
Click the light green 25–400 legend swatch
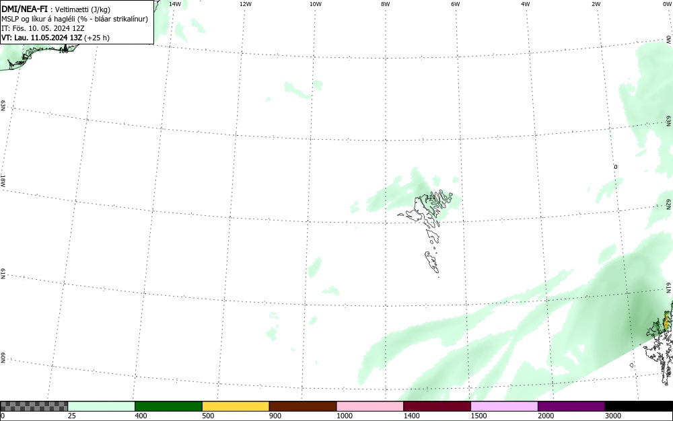click(102, 406)
